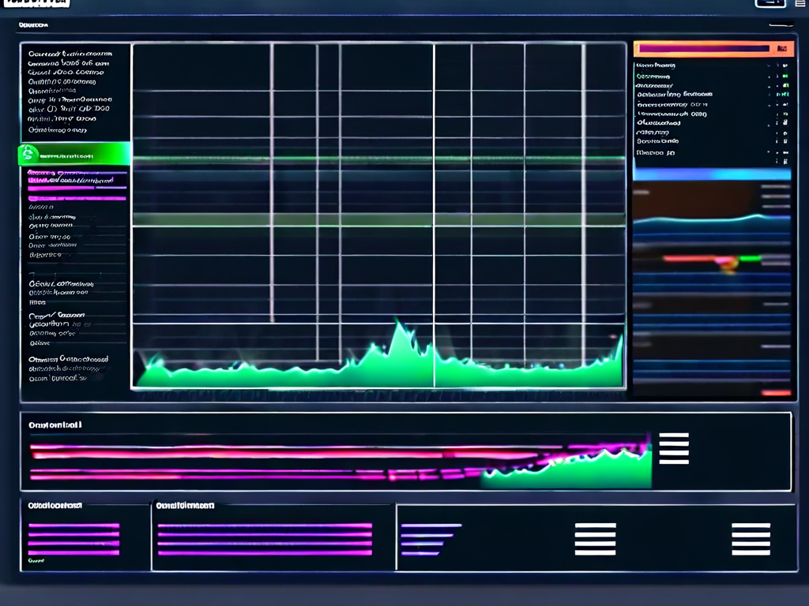Click the outlined window icon in top-right header
The image size is (809, 606).
tap(769, 3)
